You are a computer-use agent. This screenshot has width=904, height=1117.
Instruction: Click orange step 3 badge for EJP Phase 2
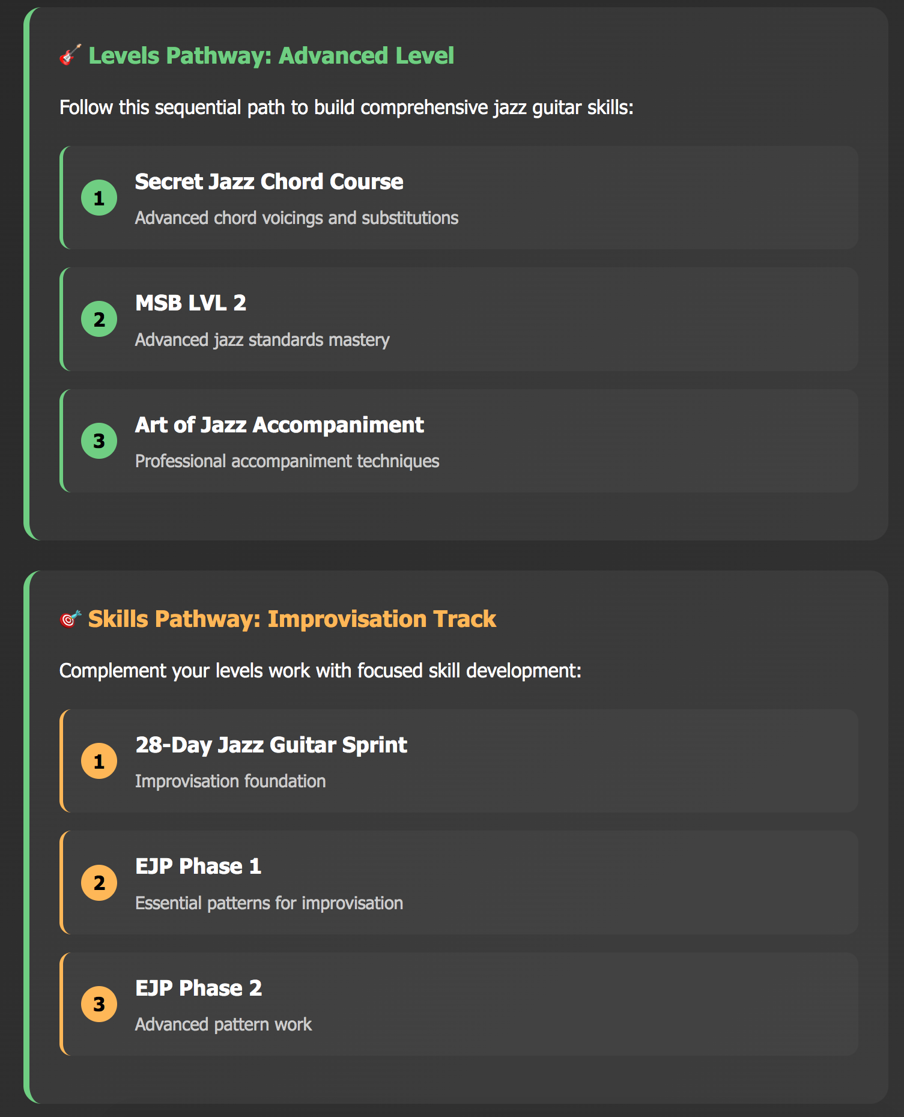99,1004
